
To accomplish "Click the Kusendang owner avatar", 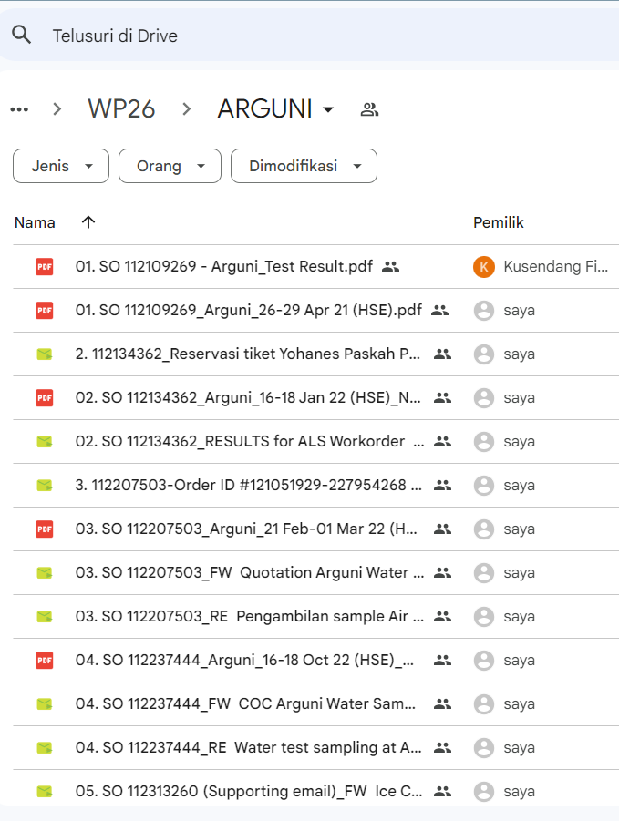I will click(484, 266).
